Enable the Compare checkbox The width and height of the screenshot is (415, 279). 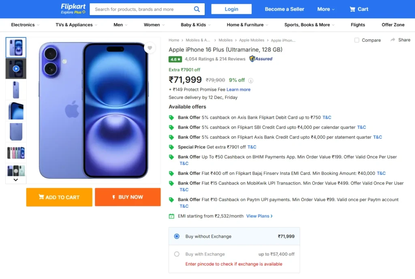pos(357,40)
